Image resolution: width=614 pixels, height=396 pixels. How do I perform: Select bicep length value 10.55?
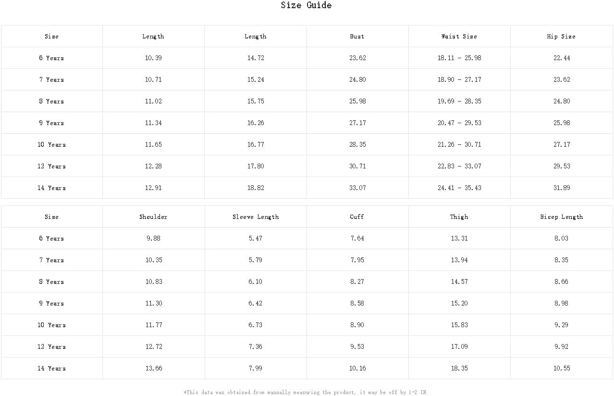[x=562, y=369]
